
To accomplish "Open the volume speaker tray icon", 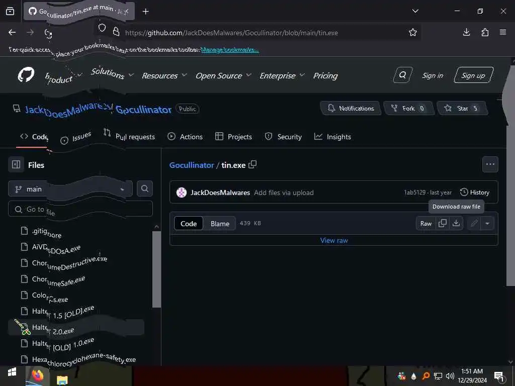I will coord(450,376).
